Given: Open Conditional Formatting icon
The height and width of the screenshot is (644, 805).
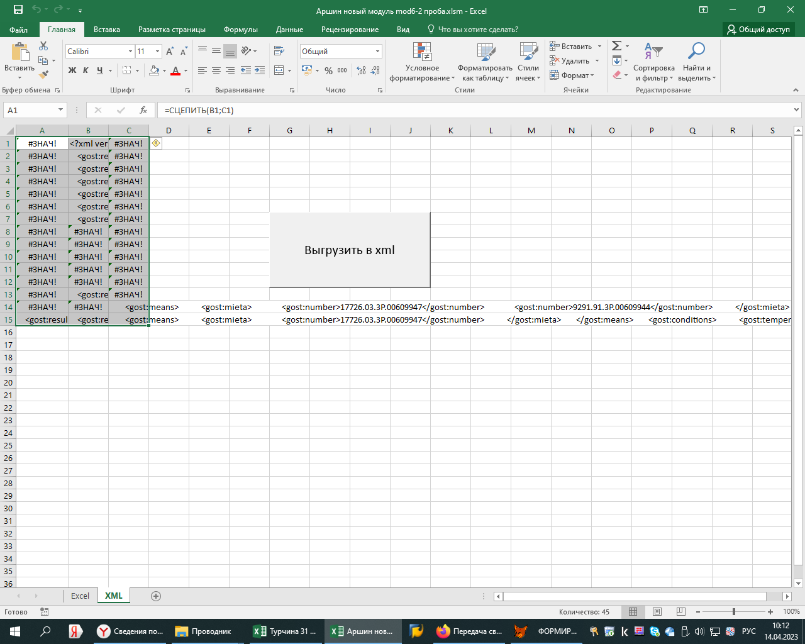Looking at the screenshot, I should (422, 52).
